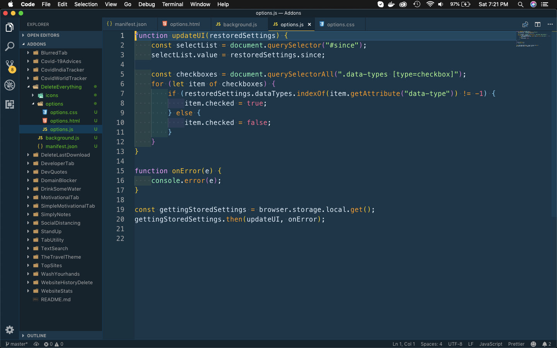Change indentation via Spaces: 4
557x348 pixels.
tap(431, 344)
